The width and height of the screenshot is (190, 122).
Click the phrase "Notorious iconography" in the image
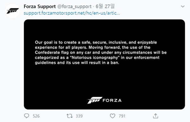click(95, 58)
